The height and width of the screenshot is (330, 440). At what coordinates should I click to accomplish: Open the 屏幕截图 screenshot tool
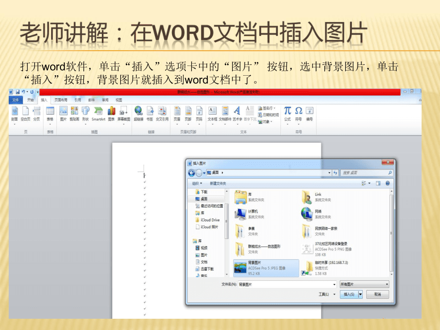(123, 115)
